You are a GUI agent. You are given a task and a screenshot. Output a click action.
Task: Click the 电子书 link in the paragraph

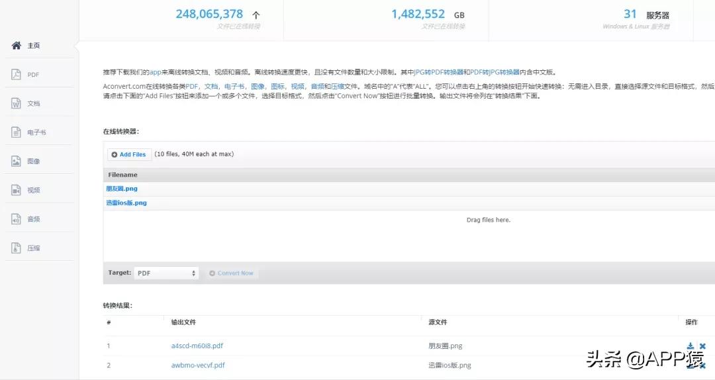coord(234,86)
